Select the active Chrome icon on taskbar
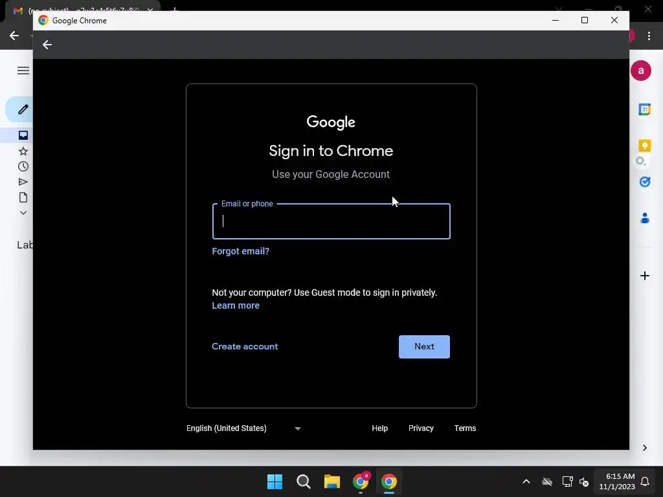 [x=389, y=481]
